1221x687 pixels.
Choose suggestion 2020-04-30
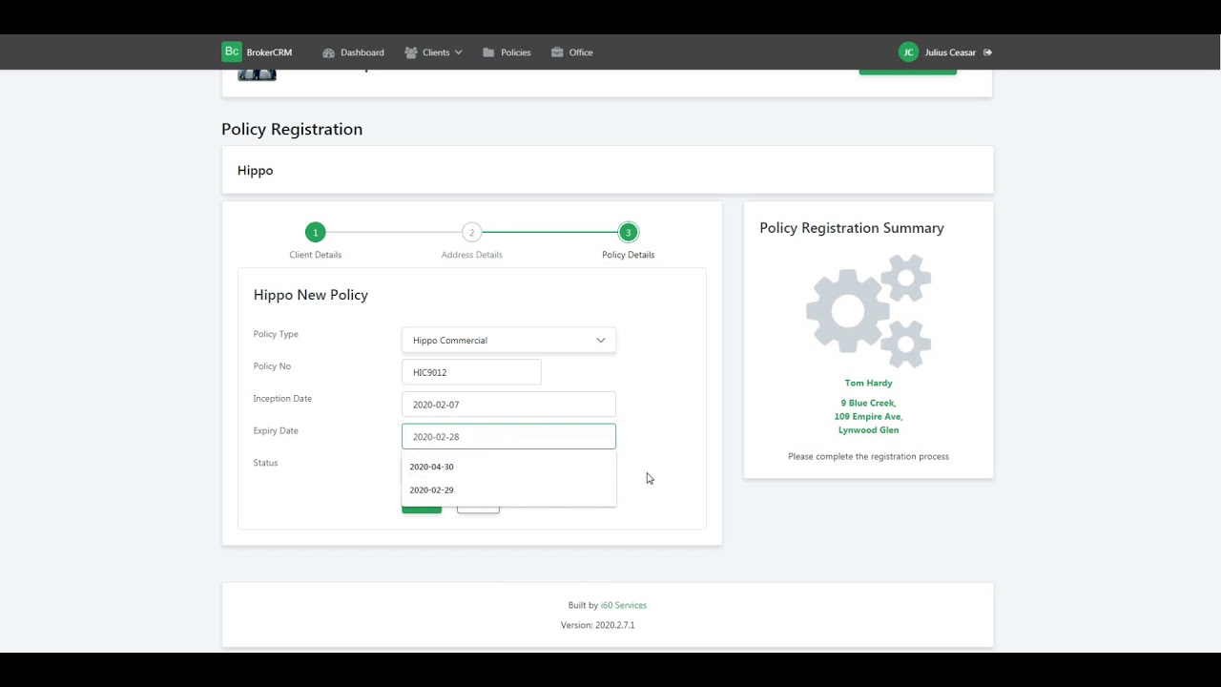coord(508,467)
